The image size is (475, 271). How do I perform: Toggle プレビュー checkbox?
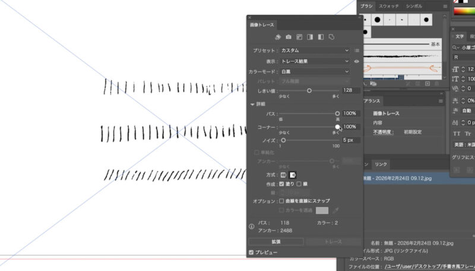pos(251,252)
